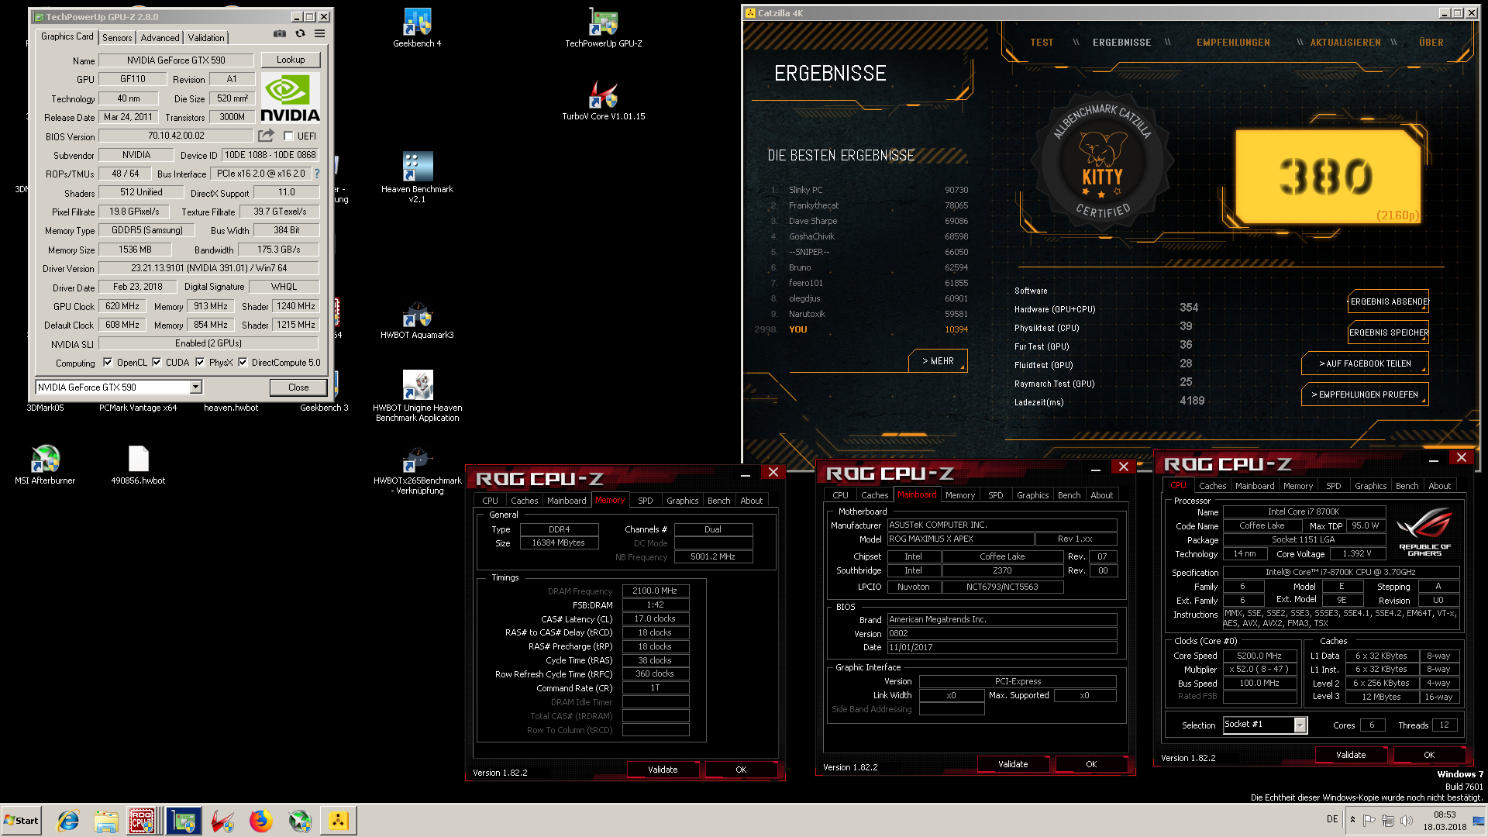The image size is (1488, 837).
Task: Open HWBOT Unigine Heaven Benchmark Application icon
Action: pyautogui.click(x=417, y=396)
